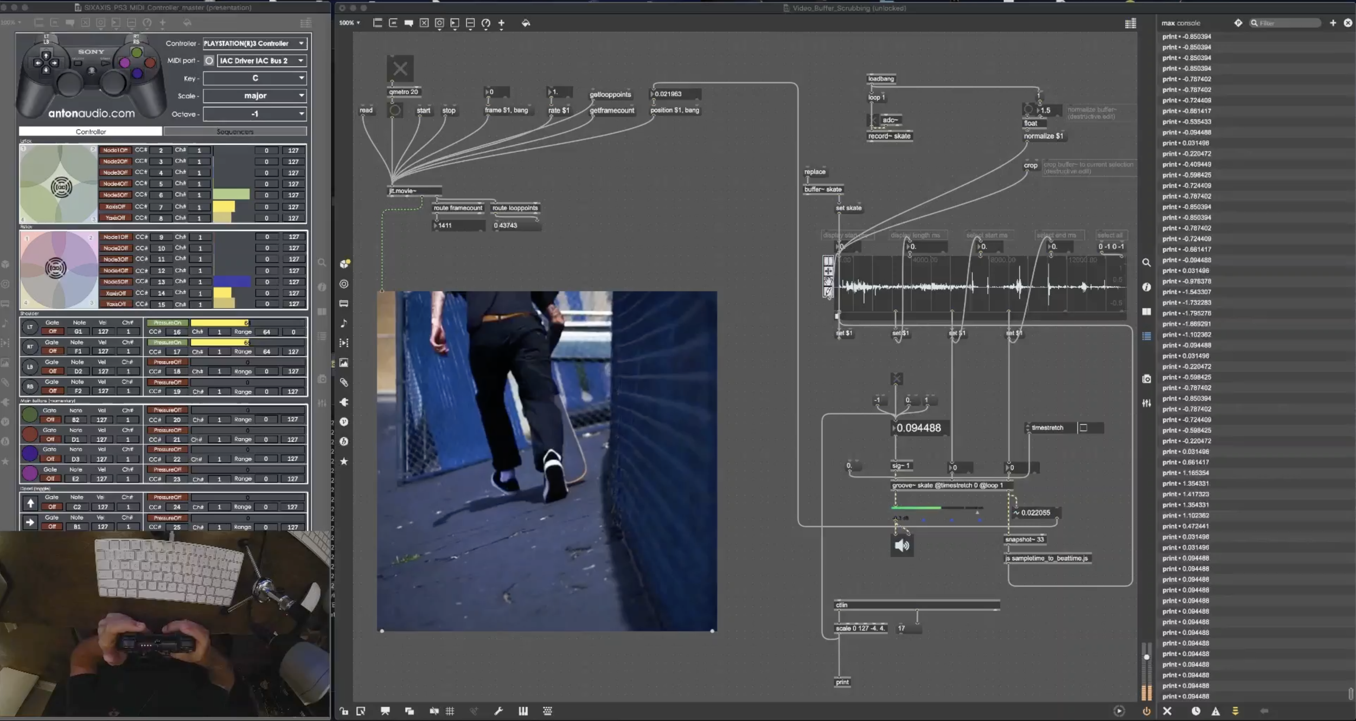The image size is (1356, 721).
Task: Toggle the large X toggle above qmetro 20
Action: pyautogui.click(x=400, y=69)
